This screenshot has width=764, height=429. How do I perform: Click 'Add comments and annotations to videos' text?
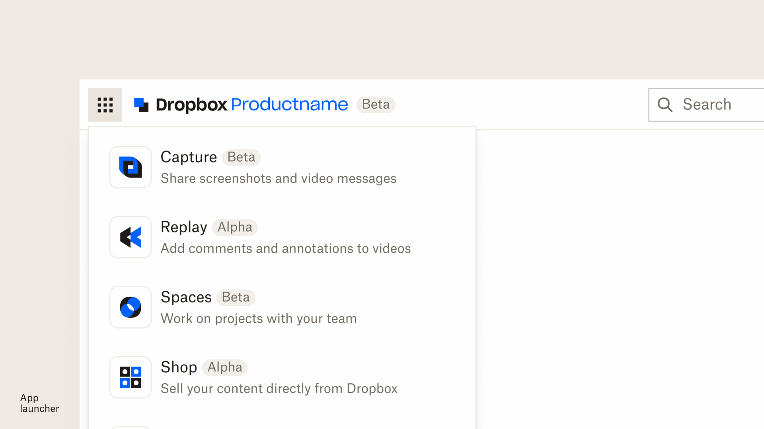pyautogui.click(x=286, y=249)
